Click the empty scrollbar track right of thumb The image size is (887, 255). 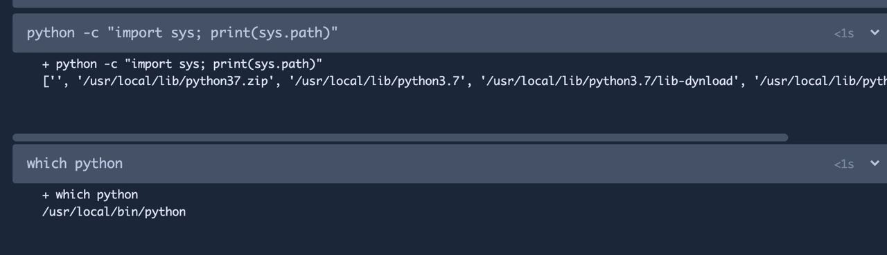tap(837, 137)
